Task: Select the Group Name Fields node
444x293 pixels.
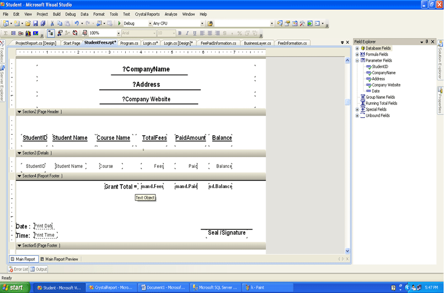Action: [x=380, y=97]
